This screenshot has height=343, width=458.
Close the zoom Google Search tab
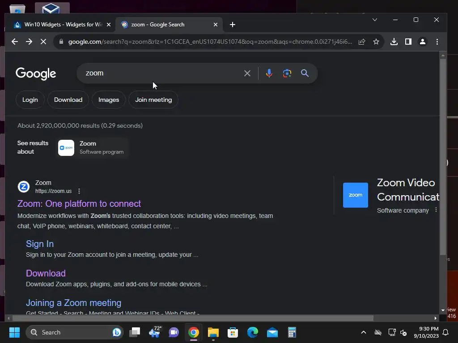click(216, 25)
